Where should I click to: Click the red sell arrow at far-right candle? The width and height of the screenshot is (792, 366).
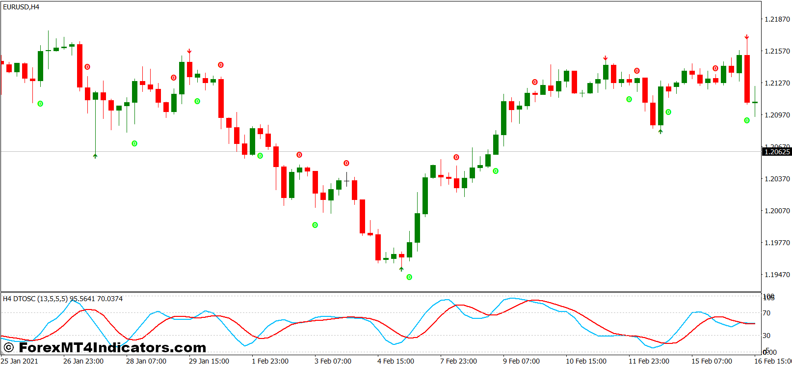746,37
